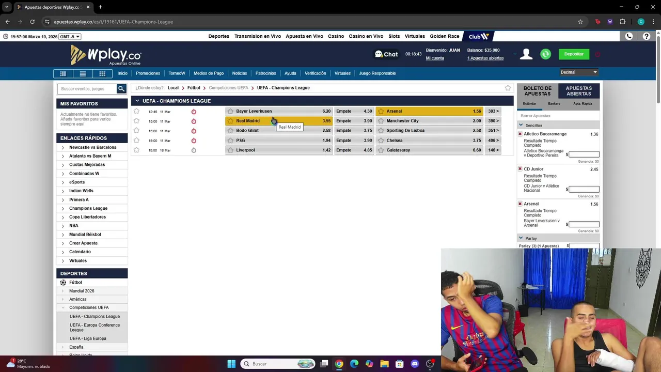This screenshot has width=661, height=372.
Task: Favorite the Real Madrid match row star
Action: (136, 121)
